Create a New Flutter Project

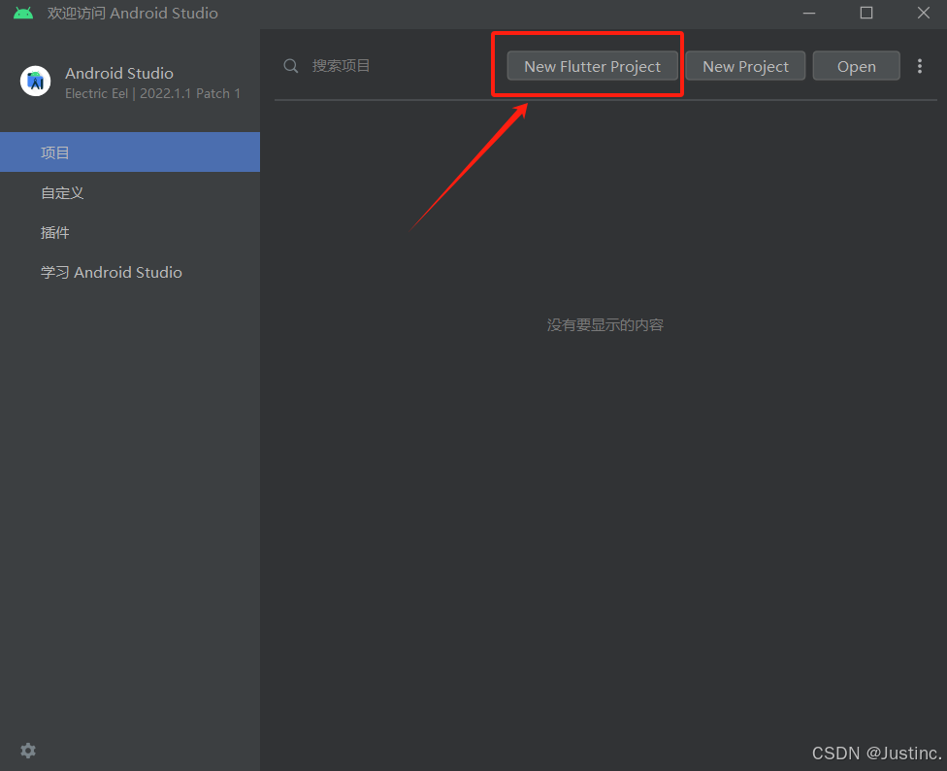[592, 66]
